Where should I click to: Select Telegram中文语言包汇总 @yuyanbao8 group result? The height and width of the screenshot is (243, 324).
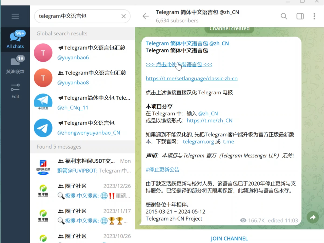click(82, 78)
